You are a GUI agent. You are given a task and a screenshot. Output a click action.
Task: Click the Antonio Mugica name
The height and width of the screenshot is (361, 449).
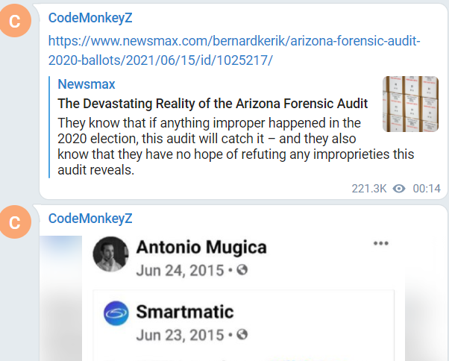(x=201, y=248)
